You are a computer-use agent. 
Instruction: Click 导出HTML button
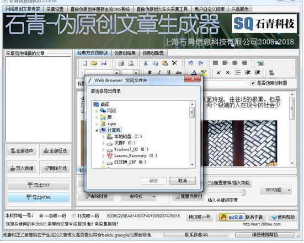click(39, 197)
